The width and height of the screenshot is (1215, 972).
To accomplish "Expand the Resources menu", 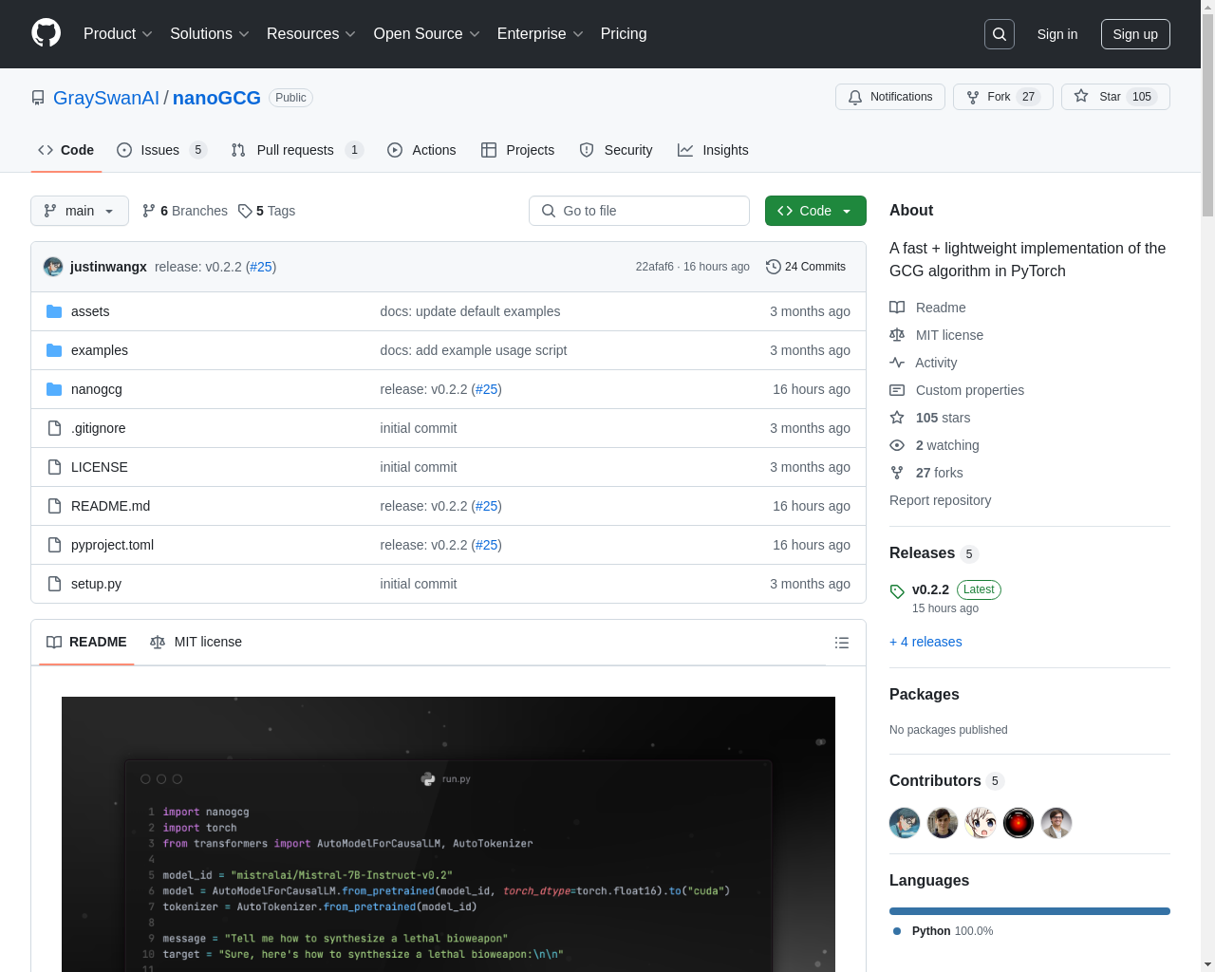I will click(x=311, y=34).
